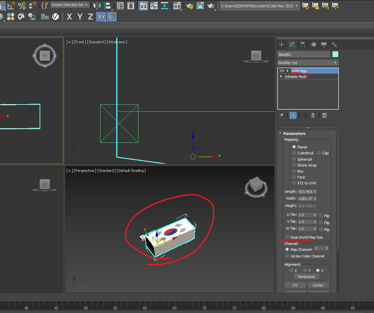Adjust the Map Channel spinner
This screenshot has height=313, width=374.
[x=327, y=248]
